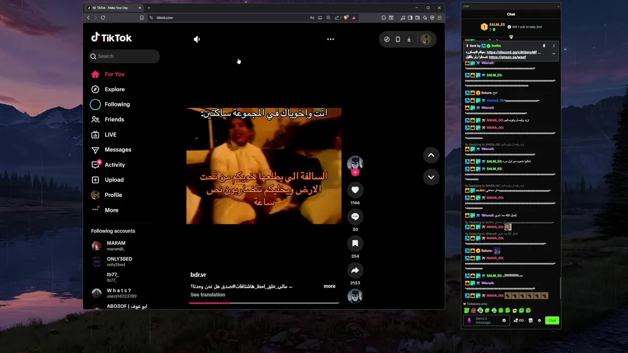
Task: Open pinned message three-dots menu
Action: click(553, 46)
